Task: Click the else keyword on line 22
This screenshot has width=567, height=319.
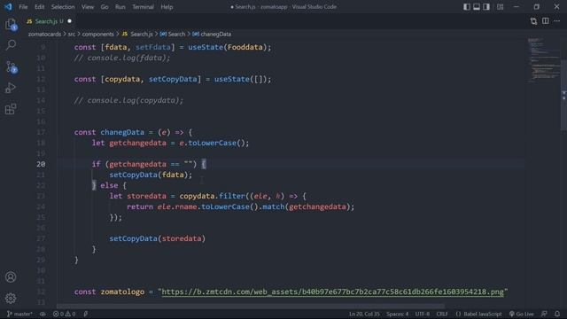Action: coord(109,185)
